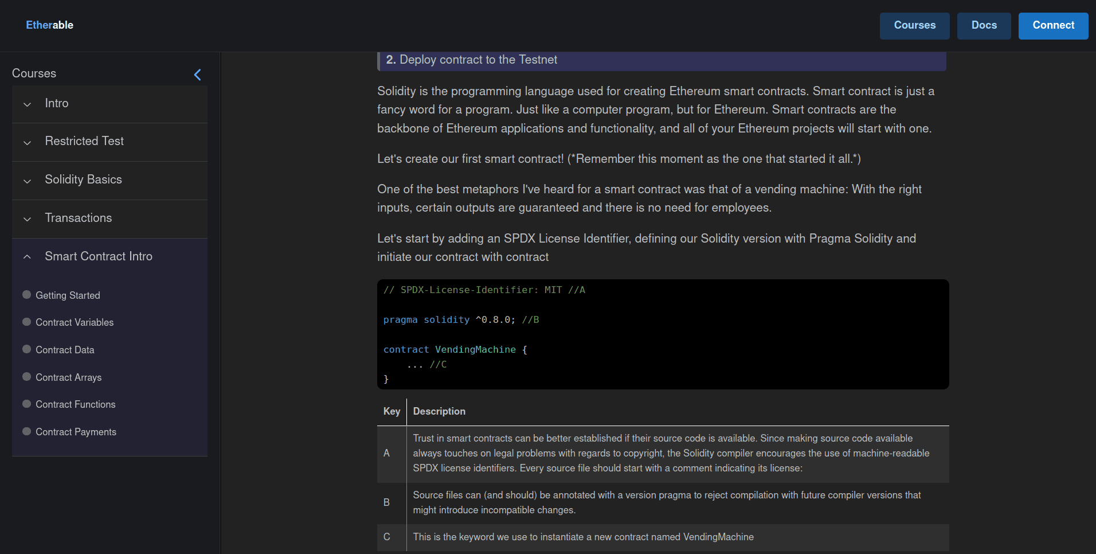This screenshot has height=554, width=1096.
Task: Select the Getting Started status dot
Action: 26,295
